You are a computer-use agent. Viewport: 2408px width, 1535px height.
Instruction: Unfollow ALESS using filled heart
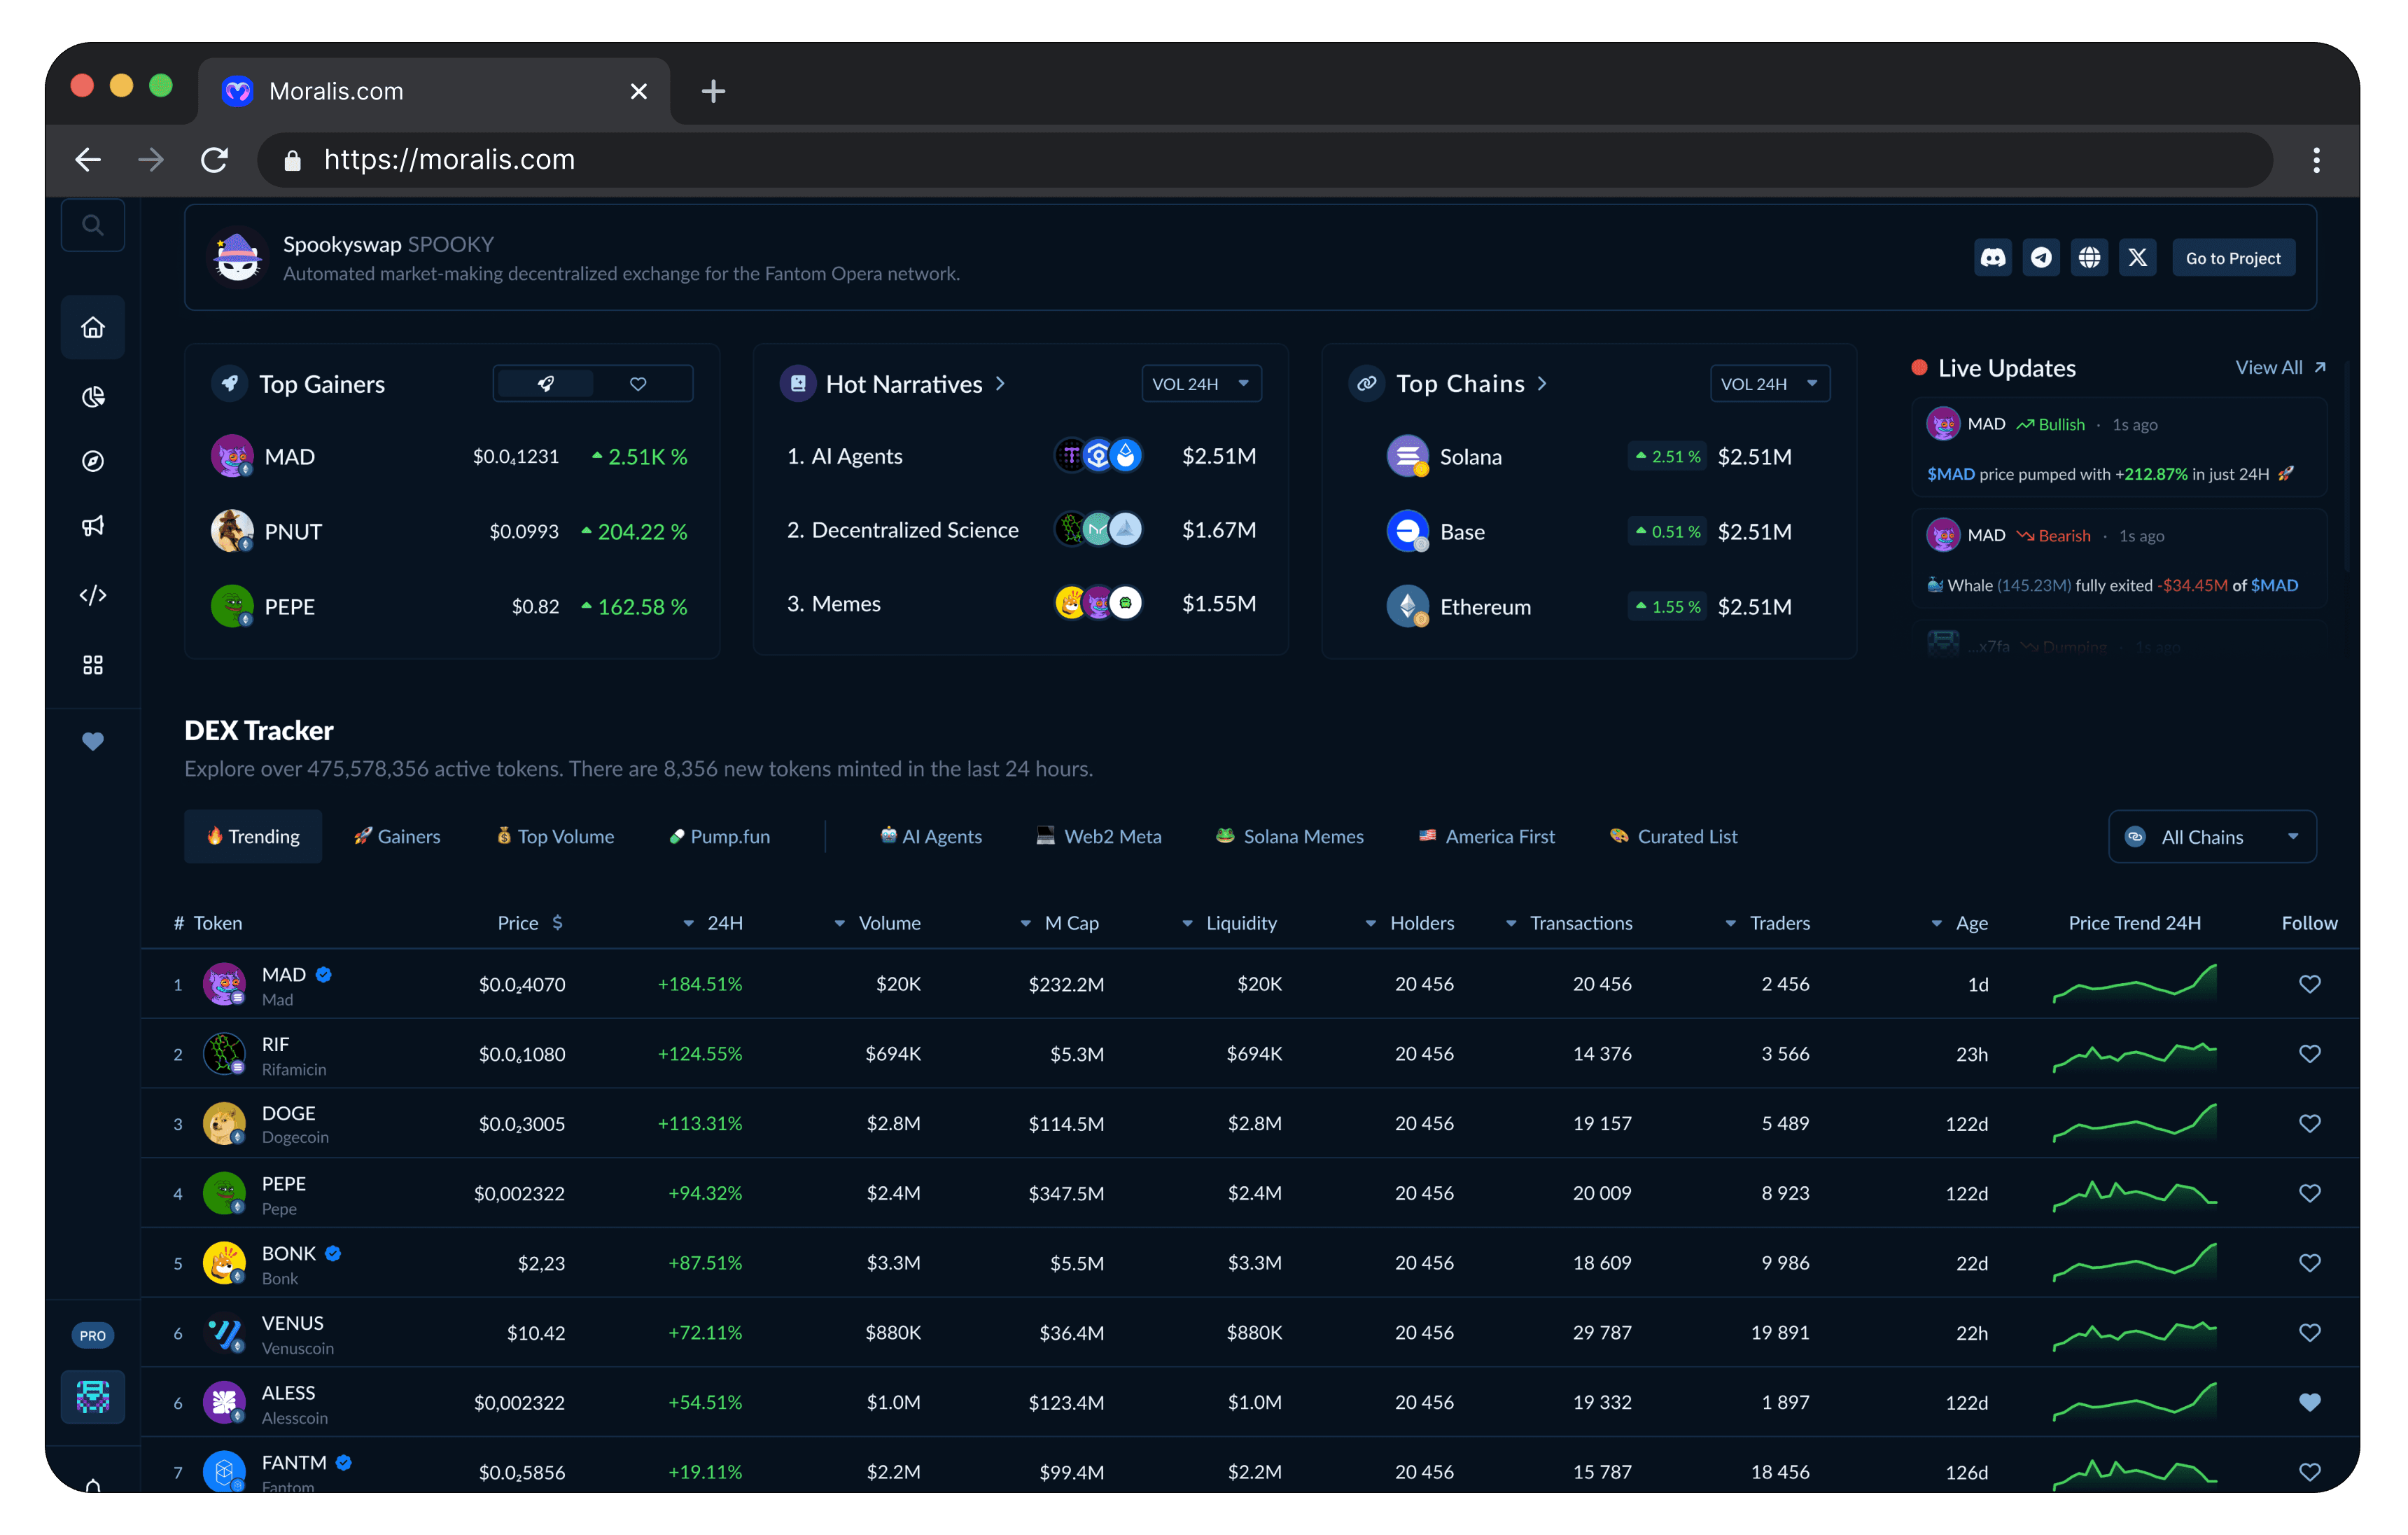pyautogui.click(x=2309, y=1402)
